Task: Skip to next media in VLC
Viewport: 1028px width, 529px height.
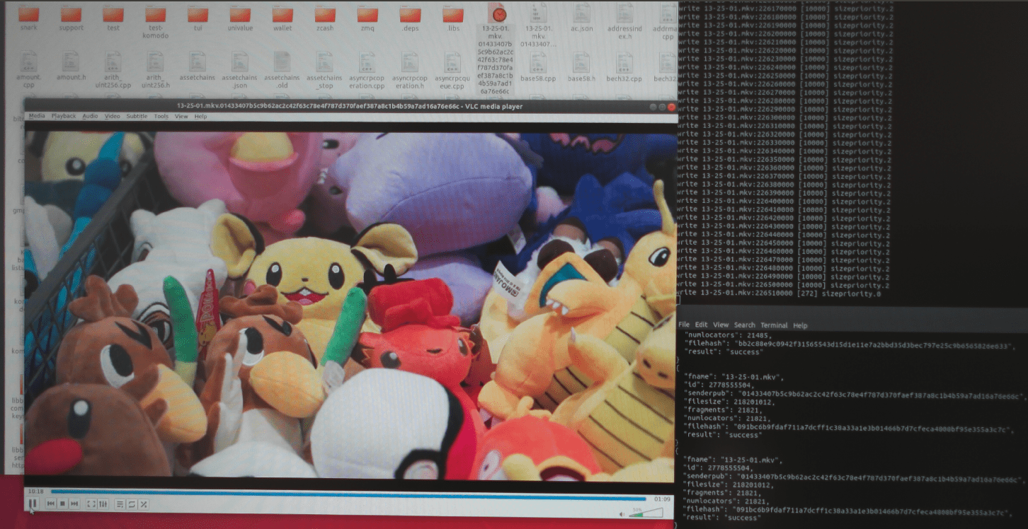Action: [74, 504]
